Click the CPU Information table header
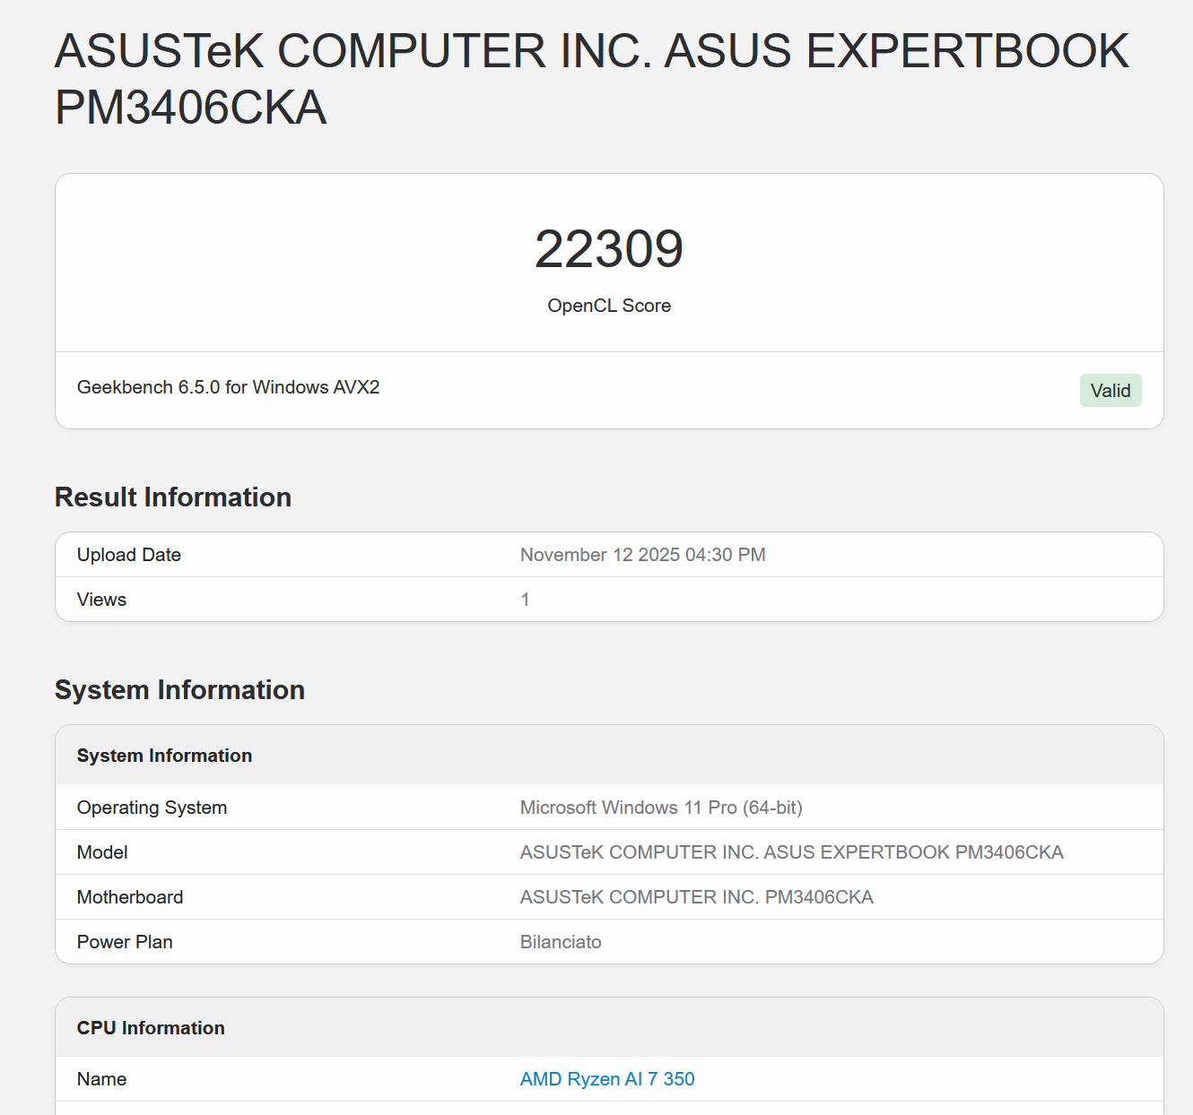This screenshot has width=1193, height=1115. [151, 1028]
